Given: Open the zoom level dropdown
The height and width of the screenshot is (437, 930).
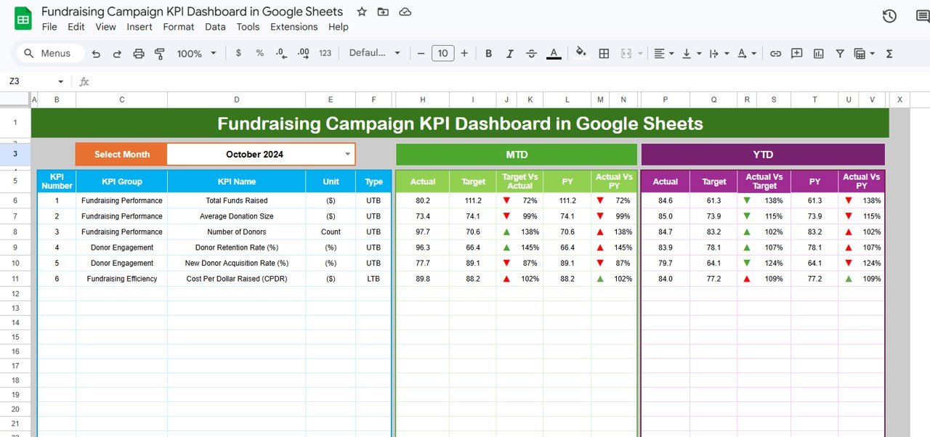Looking at the screenshot, I should 197,53.
